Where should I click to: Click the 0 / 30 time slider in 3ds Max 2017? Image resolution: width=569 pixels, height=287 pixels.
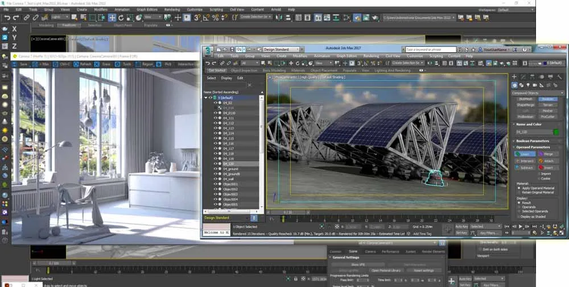point(288,212)
